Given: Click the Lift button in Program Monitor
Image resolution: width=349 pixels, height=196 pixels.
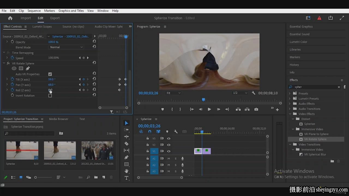Looking at the screenshot, I should (x=238, y=109).
